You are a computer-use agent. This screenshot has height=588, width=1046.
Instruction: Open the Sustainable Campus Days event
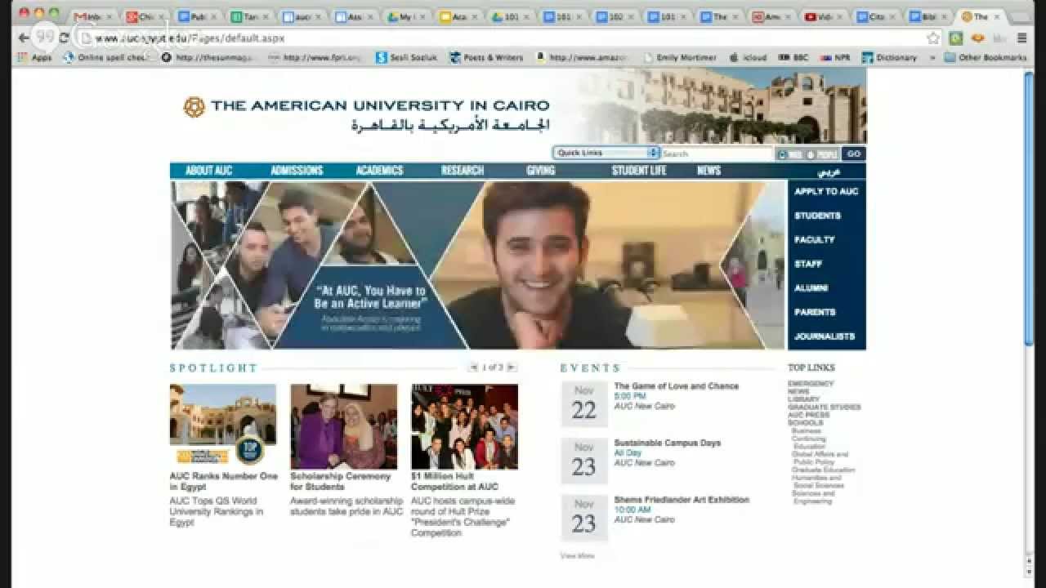667,443
